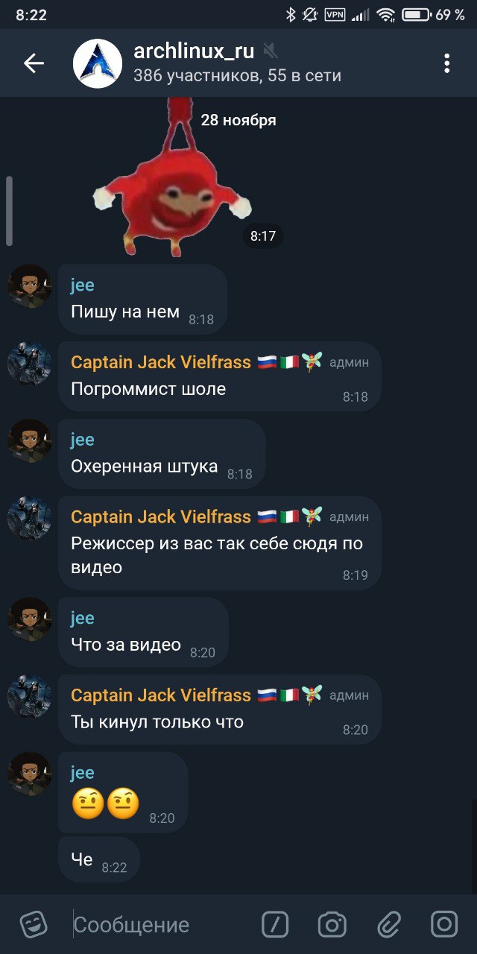Select the message Охеренная штука
Image resolution: width=477 pixels, height=954 pixels.
point(162,454)
